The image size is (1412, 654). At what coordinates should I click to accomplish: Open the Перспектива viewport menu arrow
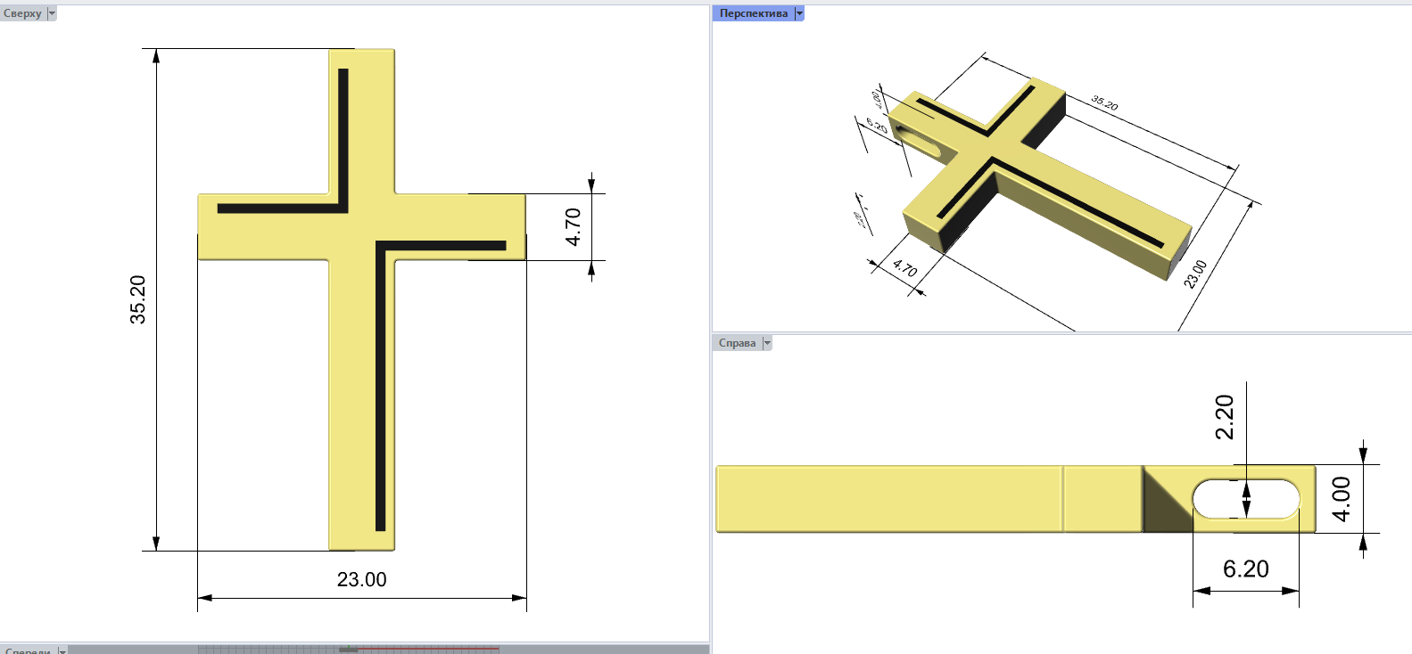pyautogui.click(x=799, y=13)
